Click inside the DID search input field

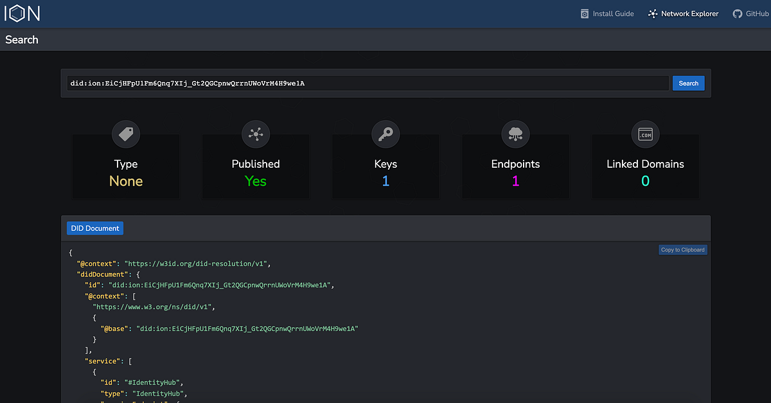coord(366,83)
